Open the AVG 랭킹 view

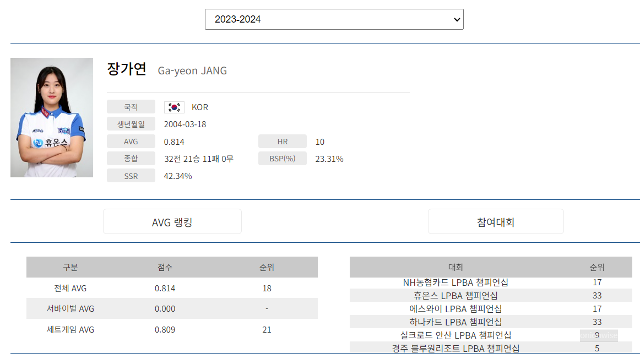172,221
